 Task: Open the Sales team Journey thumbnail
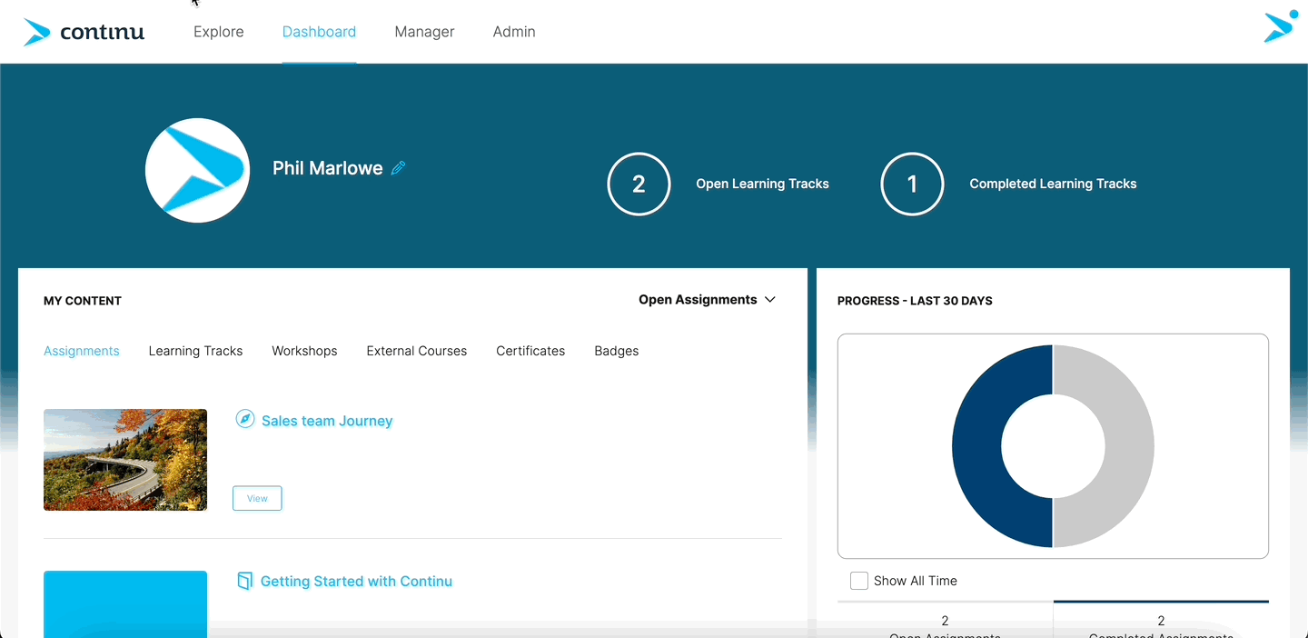pos(125,460)
